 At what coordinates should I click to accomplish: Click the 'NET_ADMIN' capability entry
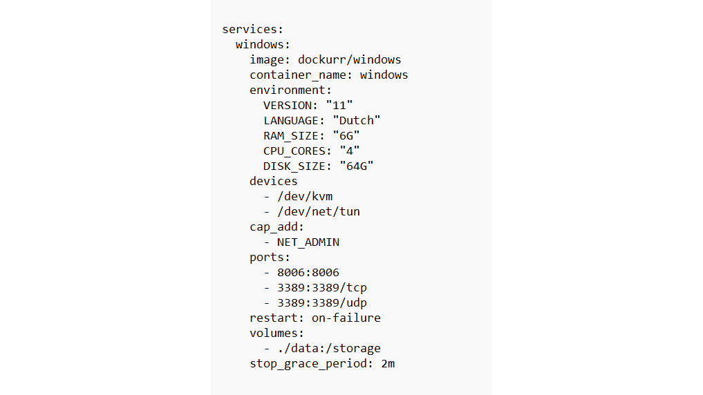click(x=308, y=242)
